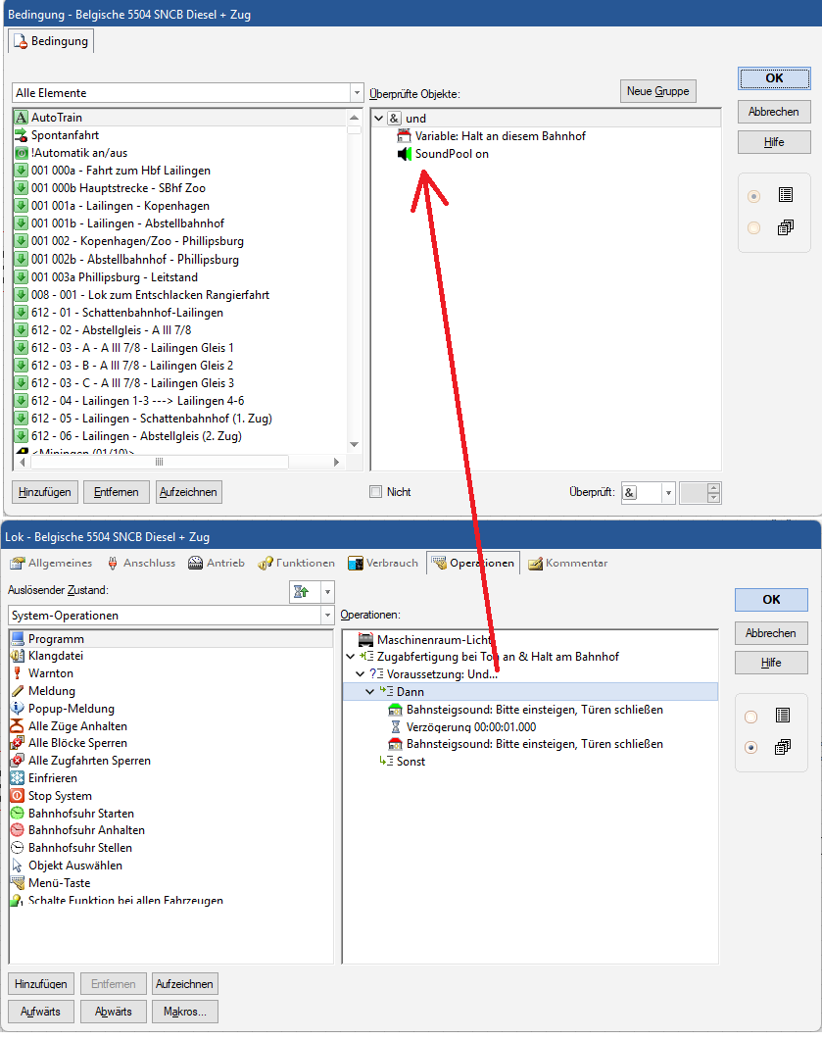Screen dimensions: 822x1040
Task: Open the System-Operationen dropdown
Action: pyautogui.click(x=327, y=616)
